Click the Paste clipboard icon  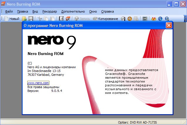tap(52, 19)
